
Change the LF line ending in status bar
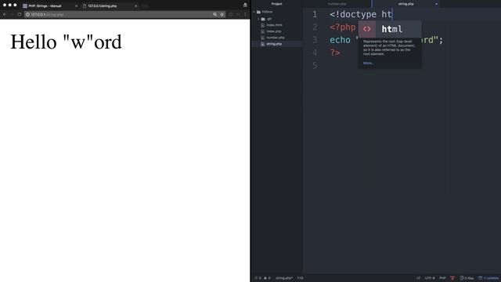click(x=418, y=278)
